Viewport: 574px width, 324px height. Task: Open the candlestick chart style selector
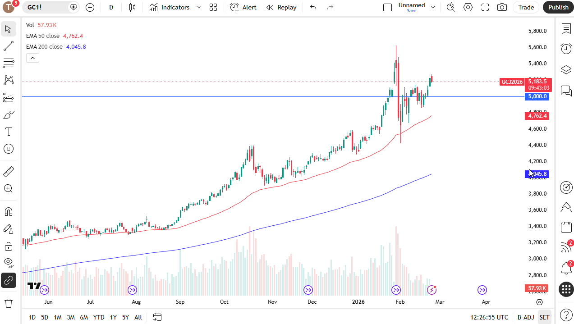[132, 7]
